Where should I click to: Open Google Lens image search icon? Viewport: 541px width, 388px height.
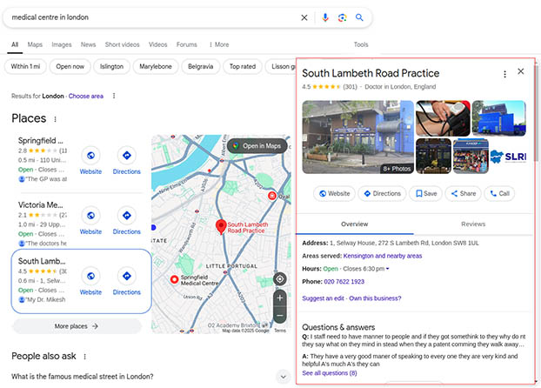tap(343, 17)
